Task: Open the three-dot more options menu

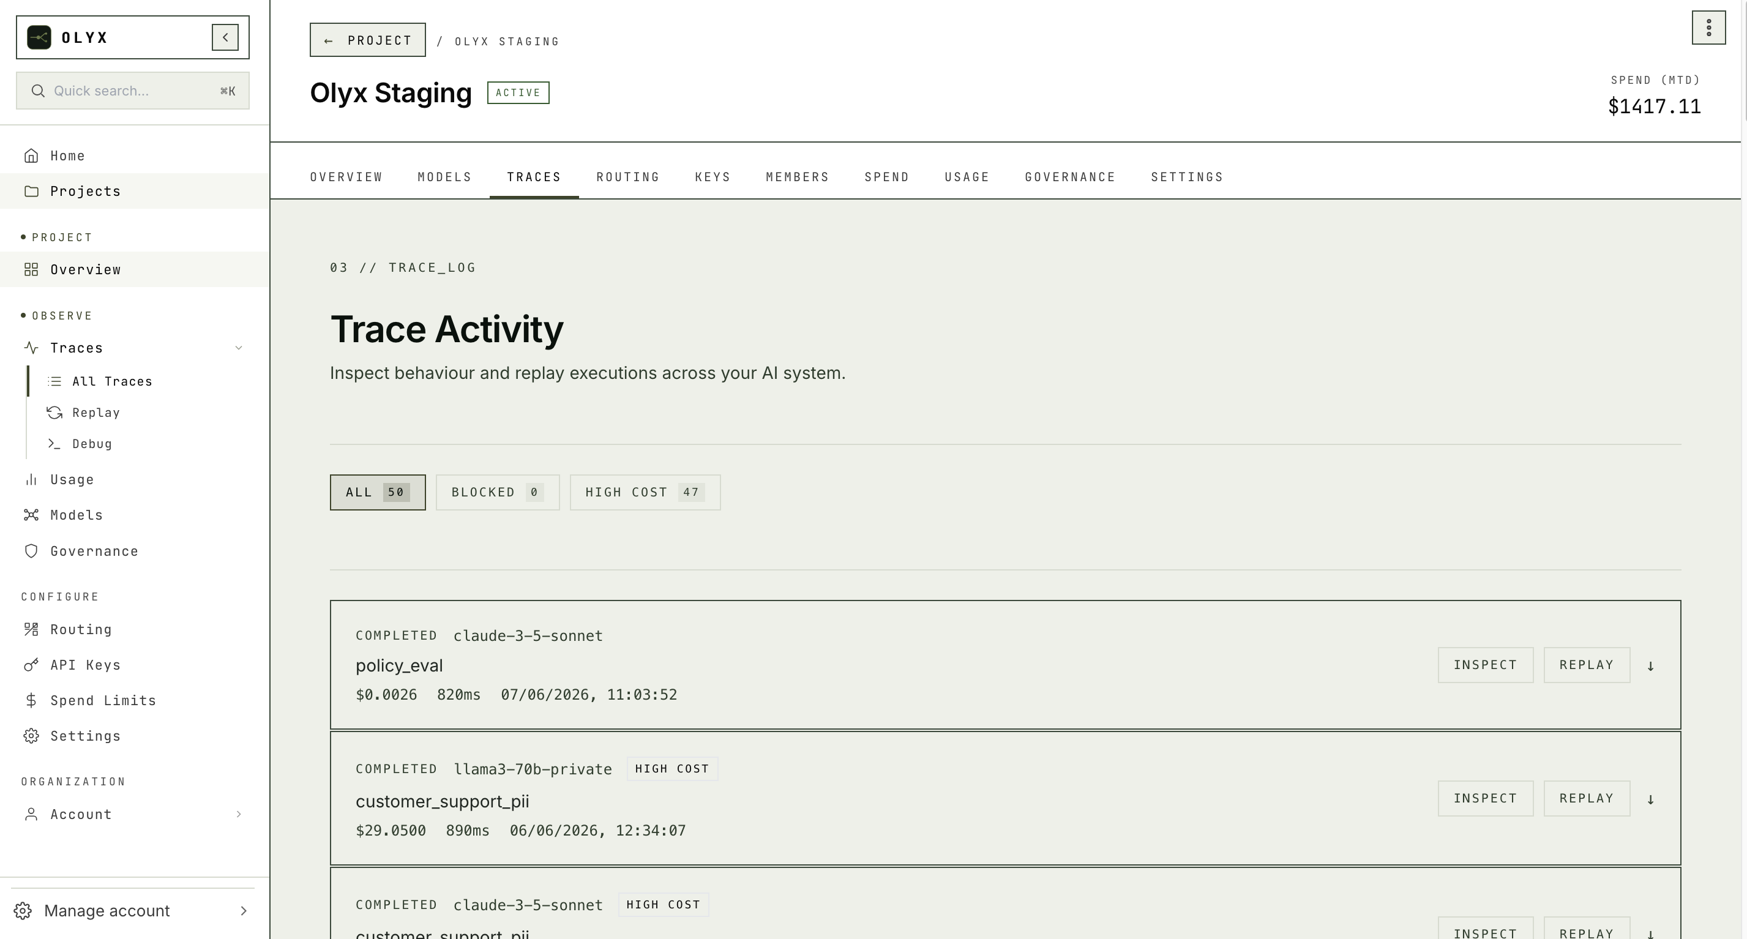Action: 1708,28
